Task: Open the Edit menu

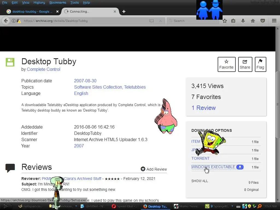Action: tap(14, 2)
